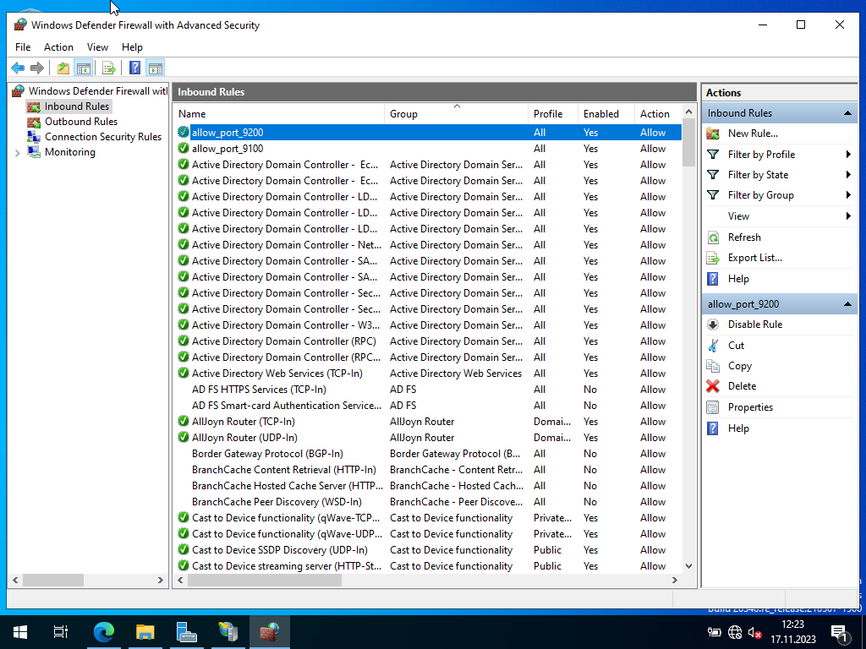Toggle the Show/Hide Action Pane toolbar icon
This screenshot has width=866, height=649.
pyautogui.click(x=156, y=68)
